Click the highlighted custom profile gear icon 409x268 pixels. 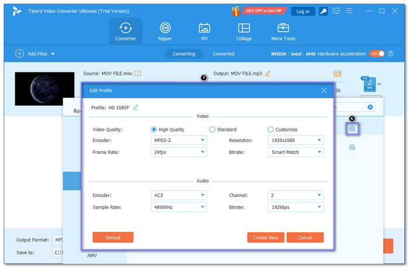(x=352, y=129)
